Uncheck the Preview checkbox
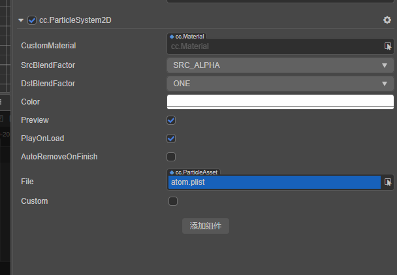Viewport: 397px width, 275px height. (171, 120)
